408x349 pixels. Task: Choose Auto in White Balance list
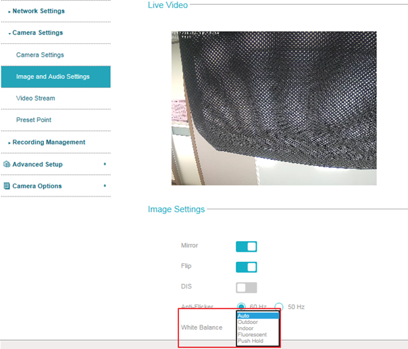(257, 315)
